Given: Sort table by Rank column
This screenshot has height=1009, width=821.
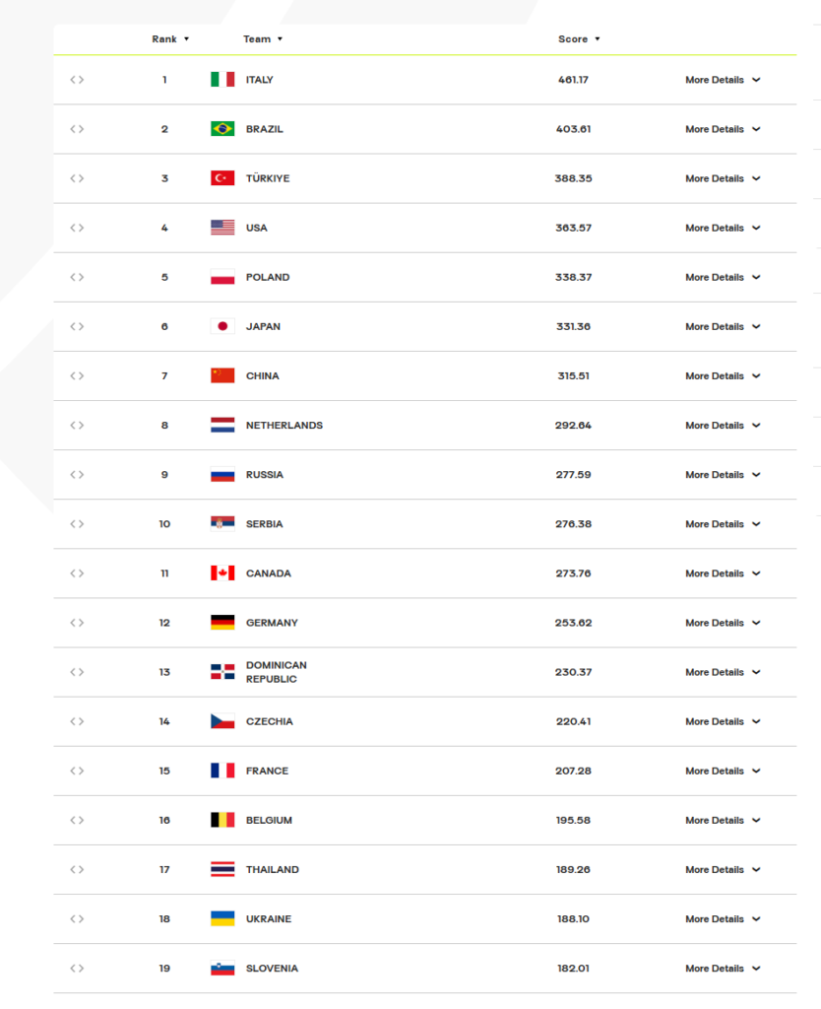Looking at the screenshot, I should click(x=170, y=39).
